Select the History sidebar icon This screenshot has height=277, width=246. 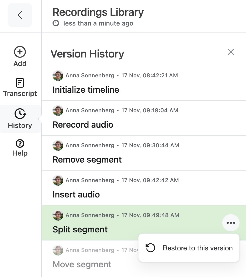(20, 114)
